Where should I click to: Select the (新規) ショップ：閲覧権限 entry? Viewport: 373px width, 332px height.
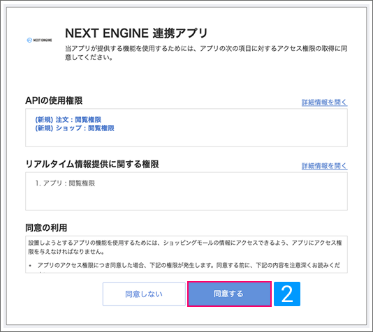coord(75,128)
